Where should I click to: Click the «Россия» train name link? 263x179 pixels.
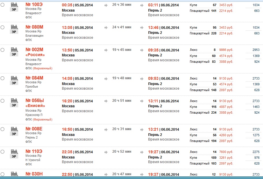[x=35, y=55]
